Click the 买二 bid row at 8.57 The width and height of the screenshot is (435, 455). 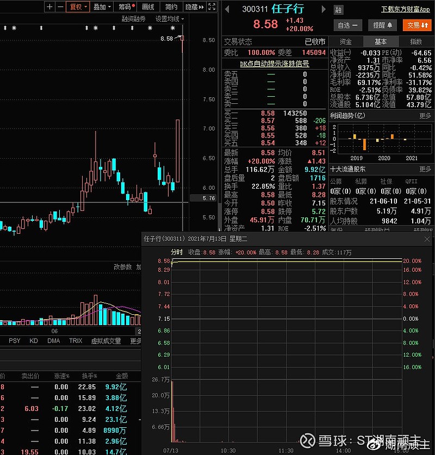pos(275,121)
